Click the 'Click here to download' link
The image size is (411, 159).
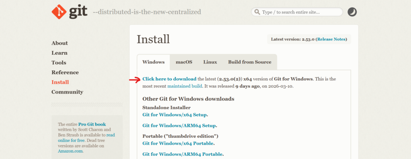(169, 79)
